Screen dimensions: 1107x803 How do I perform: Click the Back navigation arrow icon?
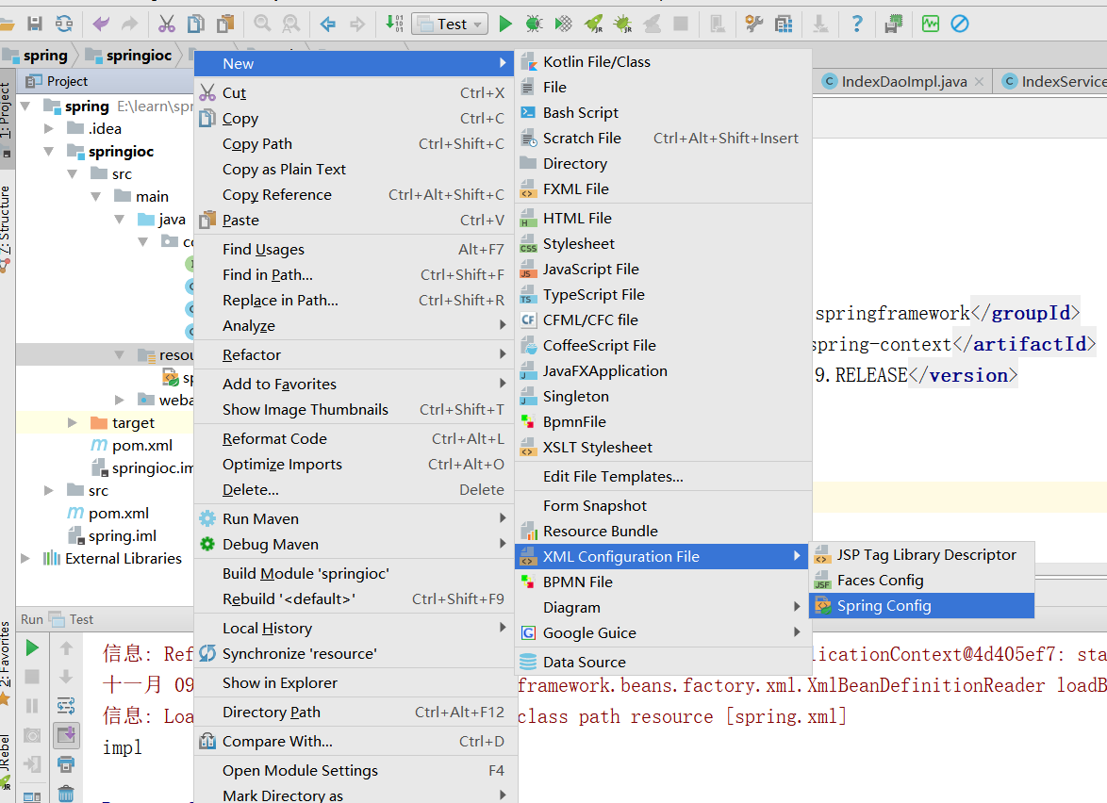point(327,24)
